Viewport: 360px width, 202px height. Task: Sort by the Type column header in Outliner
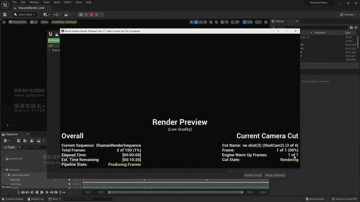click(x=348, y=33)
